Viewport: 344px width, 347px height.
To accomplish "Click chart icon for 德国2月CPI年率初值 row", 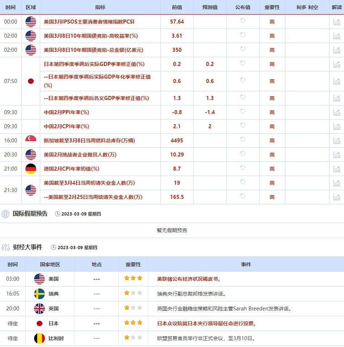I will pos(337,169).
